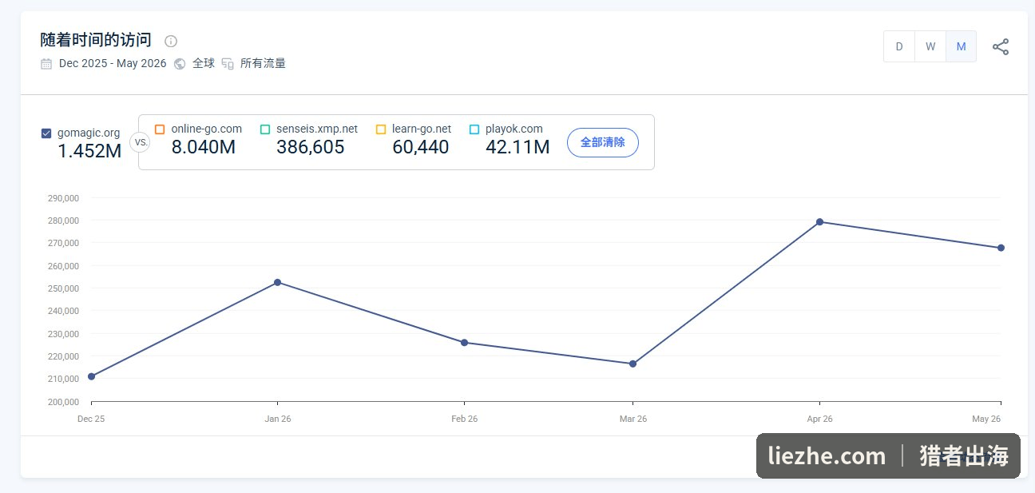Click the Dec 2025 - May 2026 date range
Image resolution: width=1035 pixels, height=493 pixels.
tap(113, 64)
